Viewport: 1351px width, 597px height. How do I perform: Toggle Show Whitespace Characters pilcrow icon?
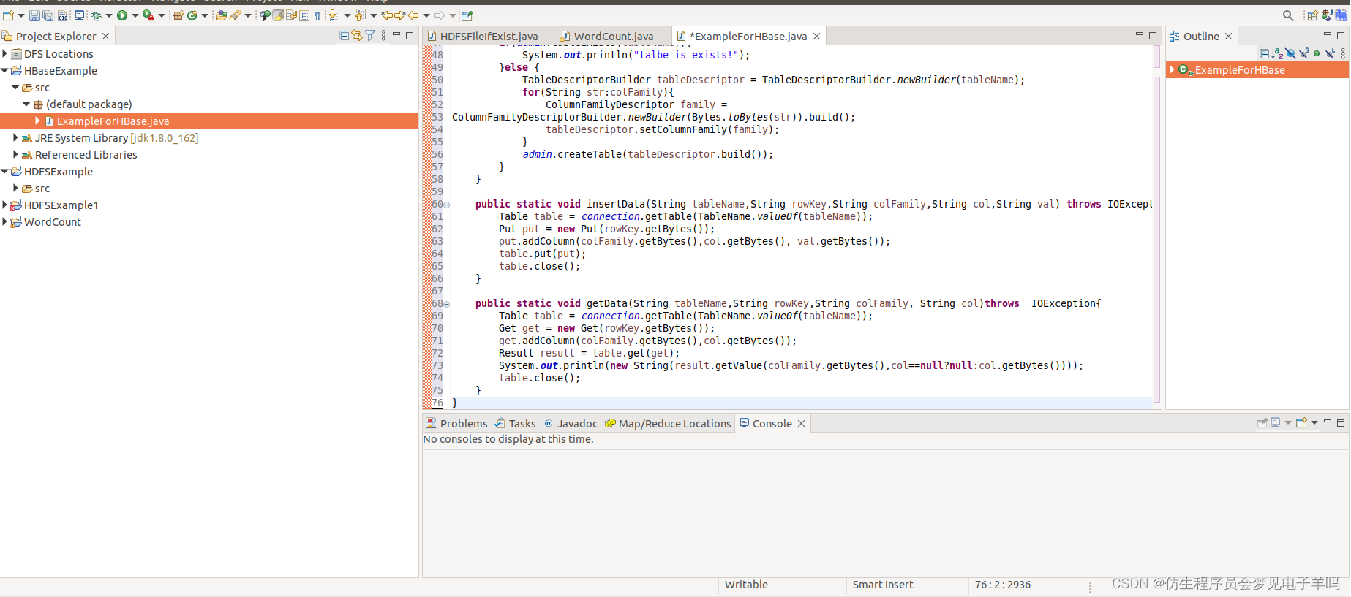[x=317, y=15]
